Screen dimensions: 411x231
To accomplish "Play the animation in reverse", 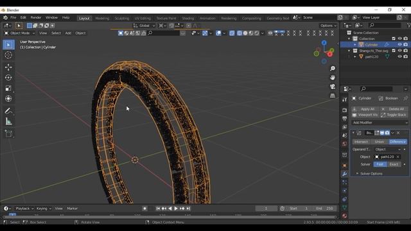I will tap(170, 209).
